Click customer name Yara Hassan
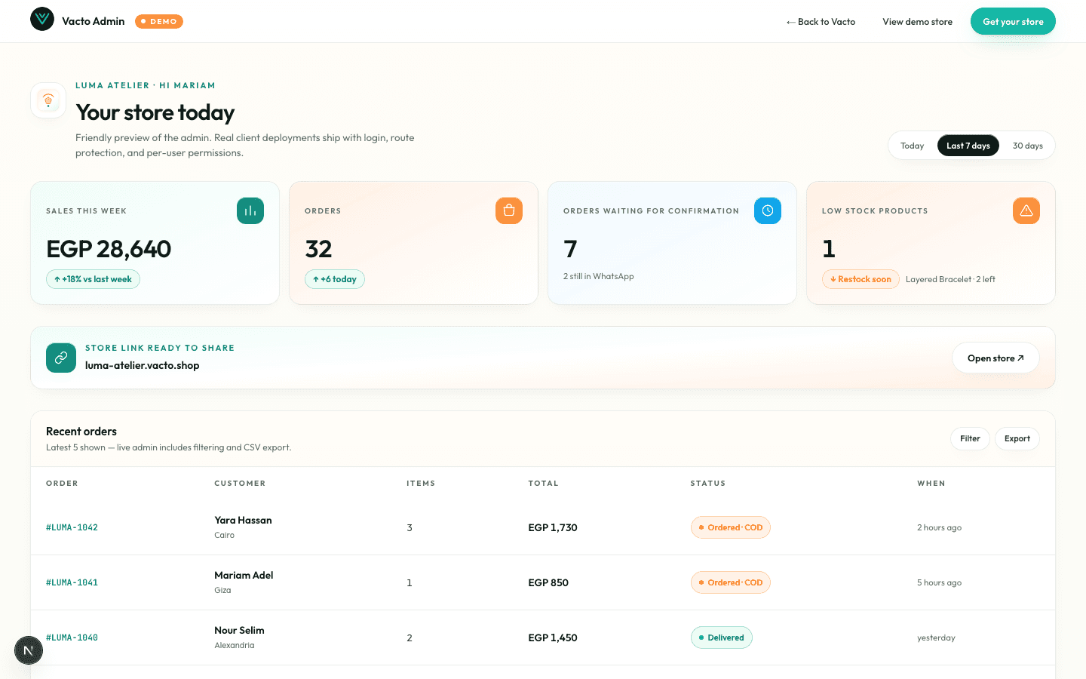The image size is (1086, 679). (x=243, y=520)
